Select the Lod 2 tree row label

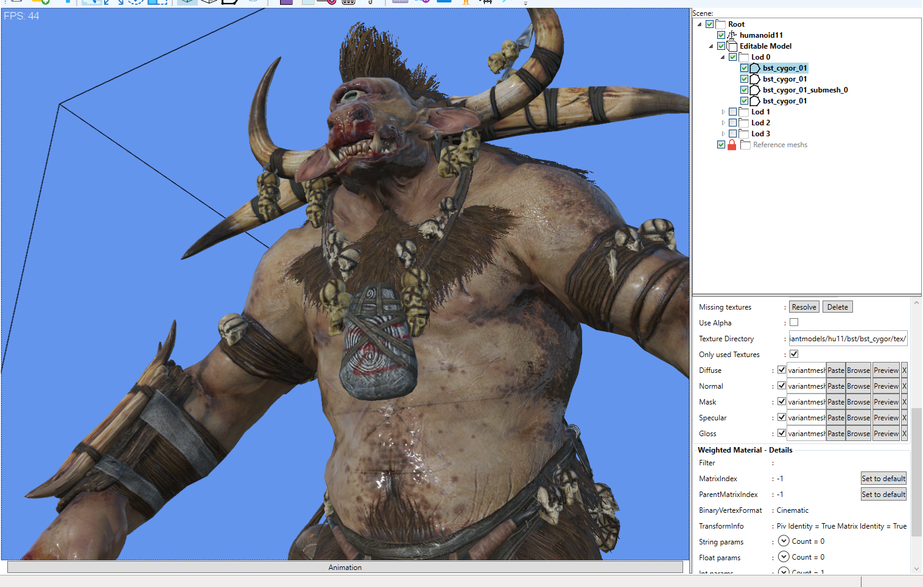(760, 123)
